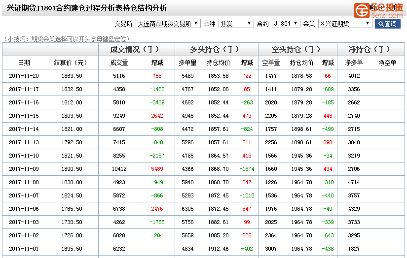Screen dimensions: 407x258
Task: Open the 交易所 exchange dropdown
Action: point(168,24)
